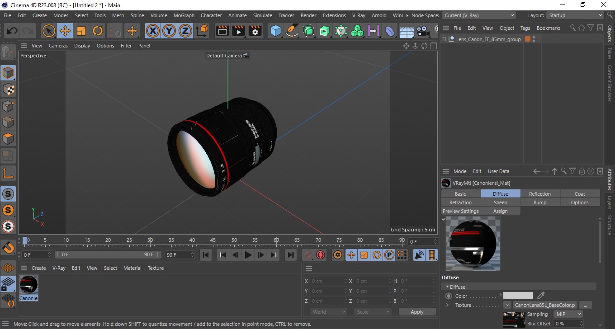
Task: Open the Scale mode dropdown
Action: pos(372,312)
